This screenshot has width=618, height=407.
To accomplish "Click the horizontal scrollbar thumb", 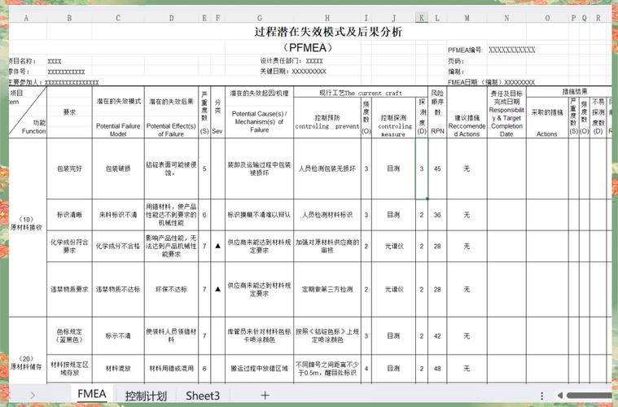I will [589, 395].
